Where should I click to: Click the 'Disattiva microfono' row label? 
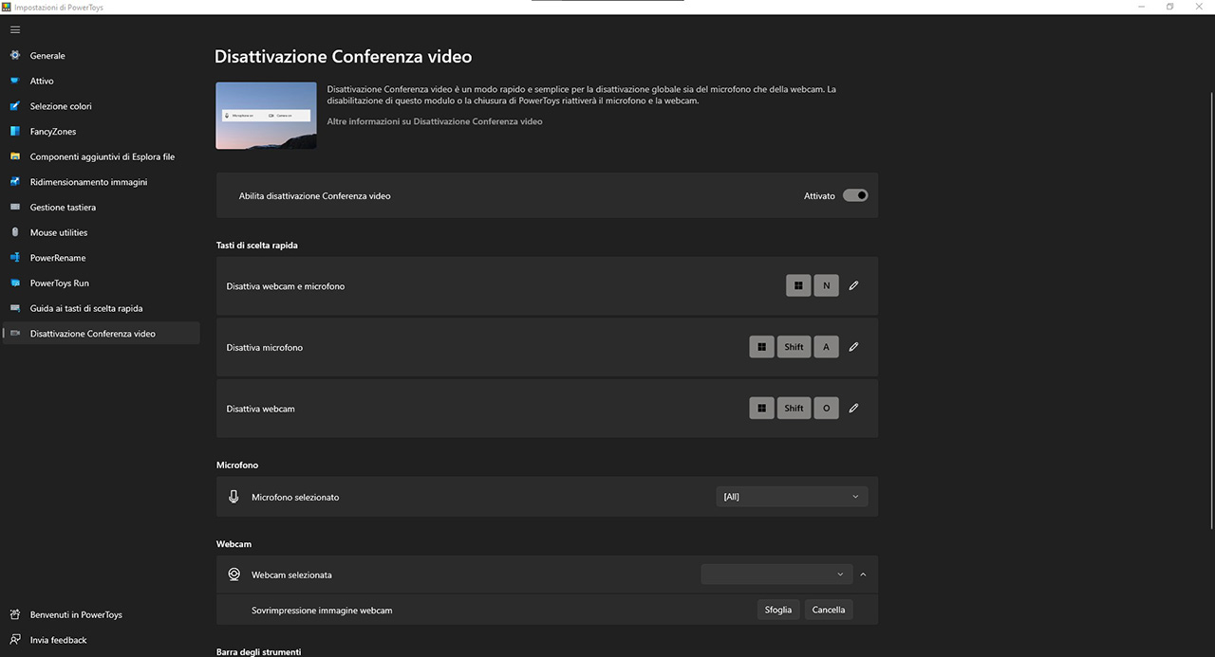point(265,348)
